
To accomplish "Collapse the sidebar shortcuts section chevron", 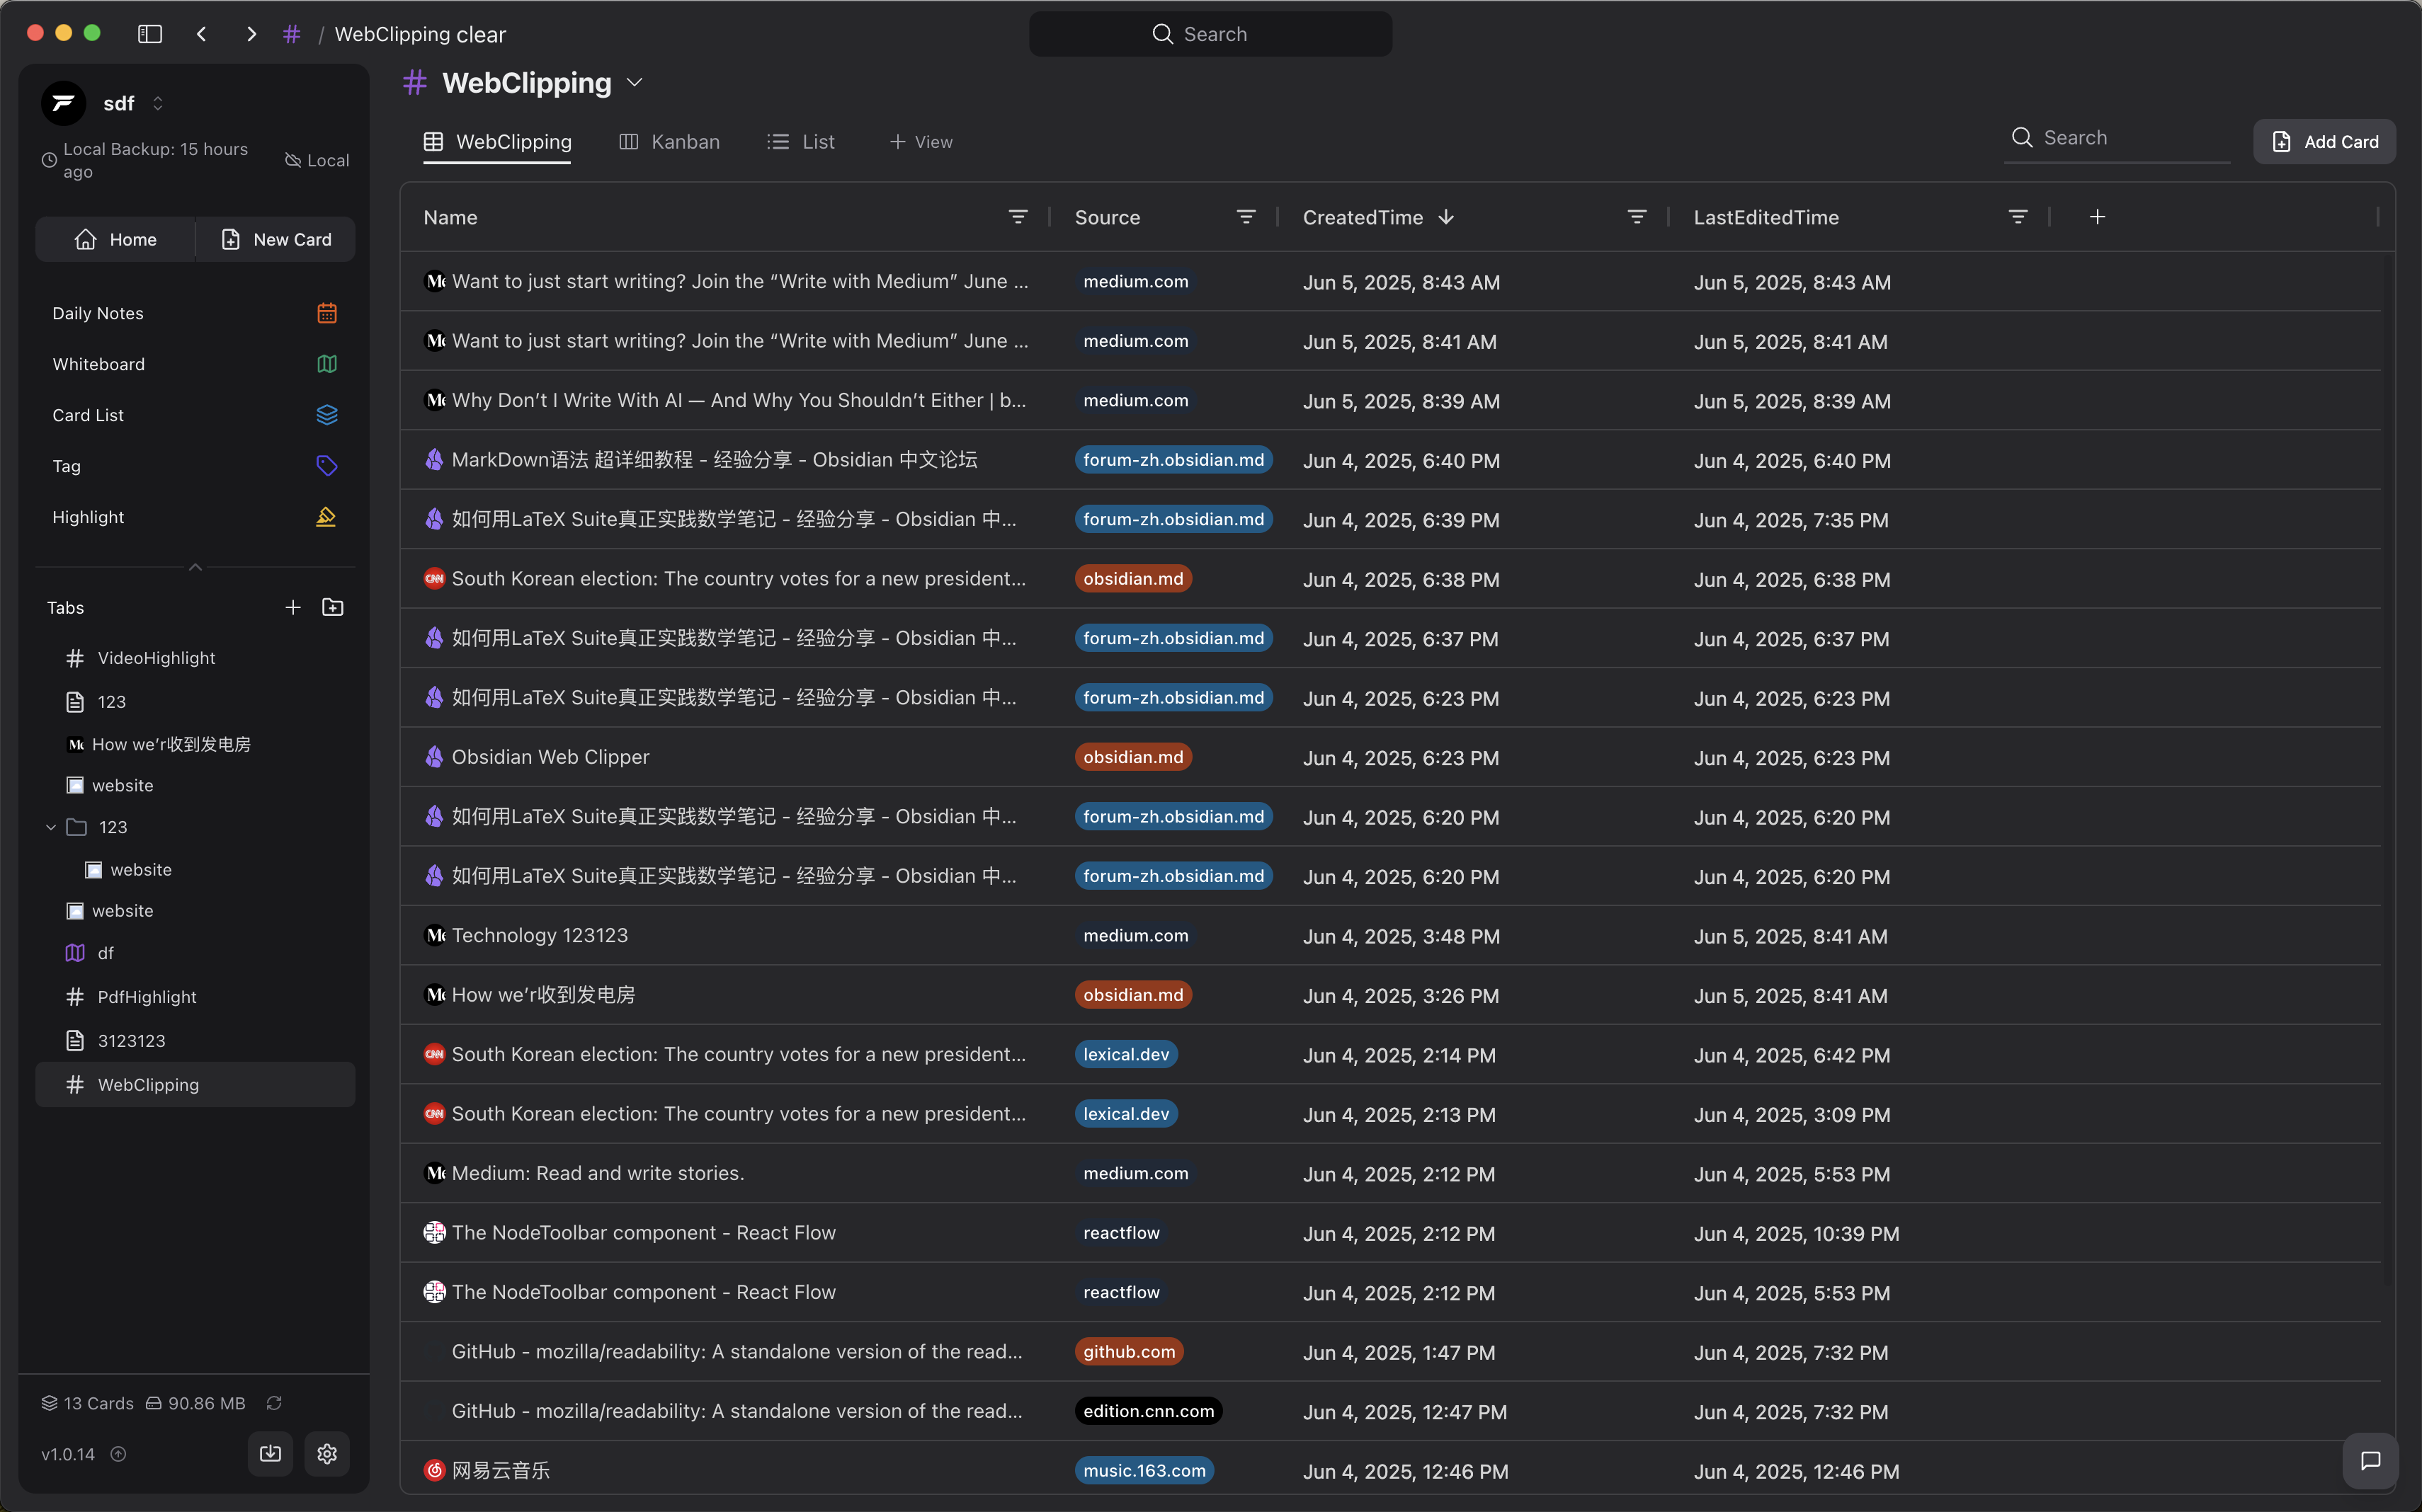I will click(x=195, y=567).
